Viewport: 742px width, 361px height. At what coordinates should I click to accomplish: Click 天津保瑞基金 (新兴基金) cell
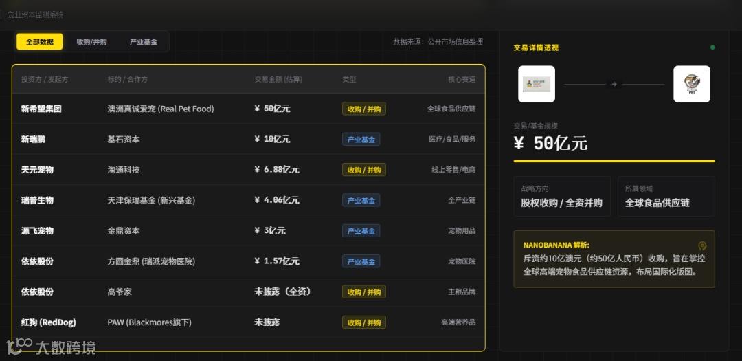pyautogui.click(x=151, y=200)
